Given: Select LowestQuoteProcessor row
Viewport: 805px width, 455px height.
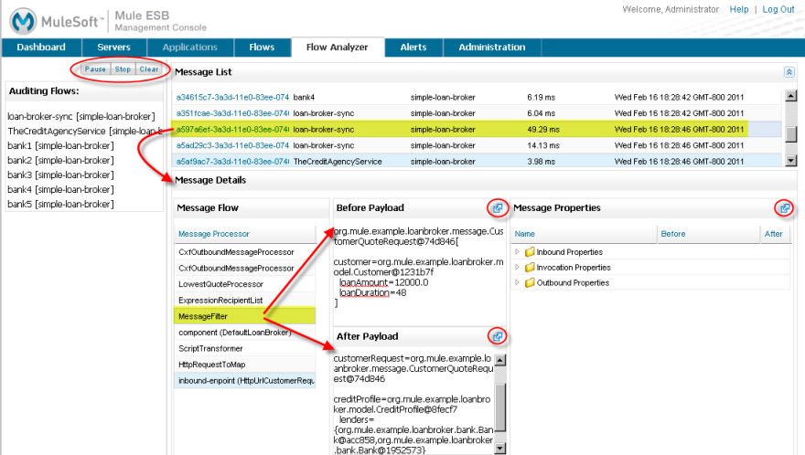Looking at the screenshot, I should tap(245, 284).
